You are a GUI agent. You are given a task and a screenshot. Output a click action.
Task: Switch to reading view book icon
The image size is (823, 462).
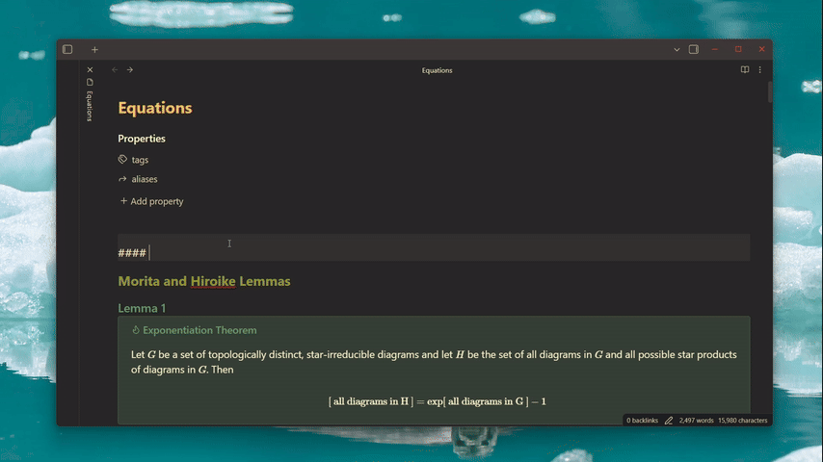point(744,69)
